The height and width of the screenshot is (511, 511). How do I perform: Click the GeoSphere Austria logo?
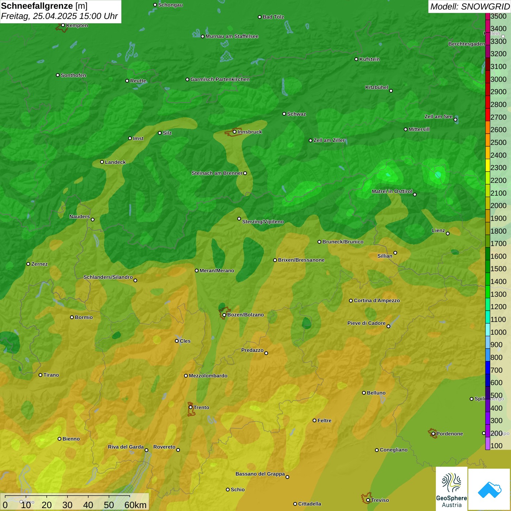click(x=452, y=488)
